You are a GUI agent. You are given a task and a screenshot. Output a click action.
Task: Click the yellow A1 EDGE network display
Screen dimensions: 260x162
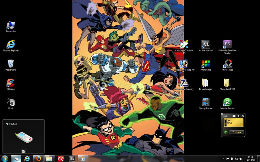233,123
